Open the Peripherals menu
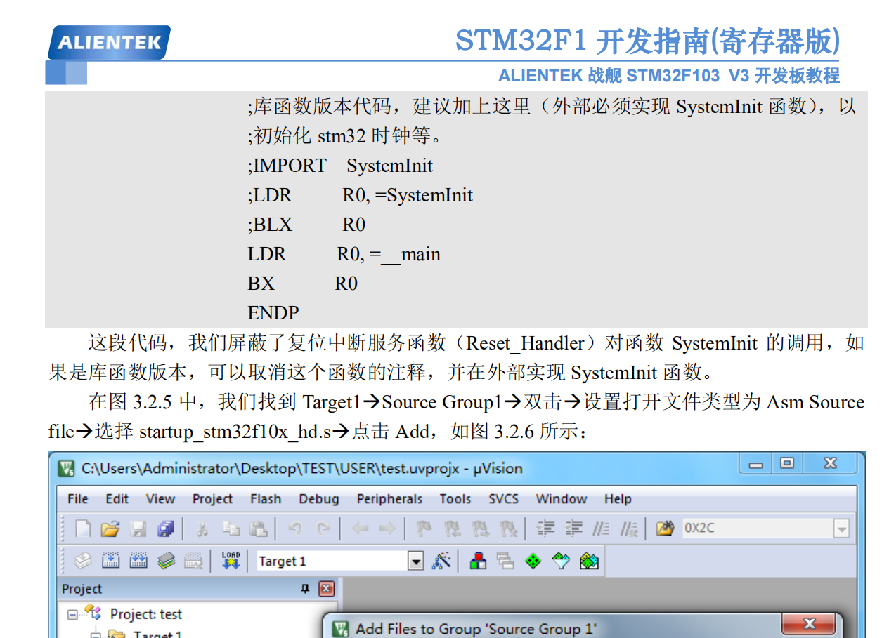The image size is (889, 638). point(389,499)
